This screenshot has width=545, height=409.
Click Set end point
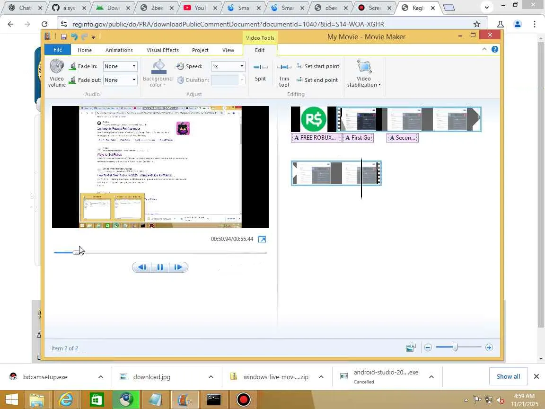pyautogui.click(x=317, y=80)
